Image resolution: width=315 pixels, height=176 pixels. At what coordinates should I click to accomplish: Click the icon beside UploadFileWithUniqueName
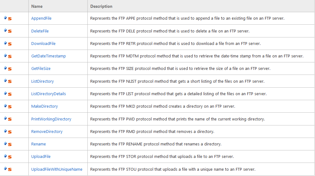[x=8, y=169]
